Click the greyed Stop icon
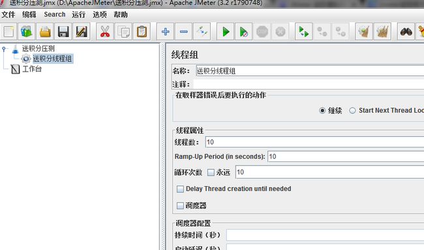Viewport: 424px width, 250px height. click(262, 32)
